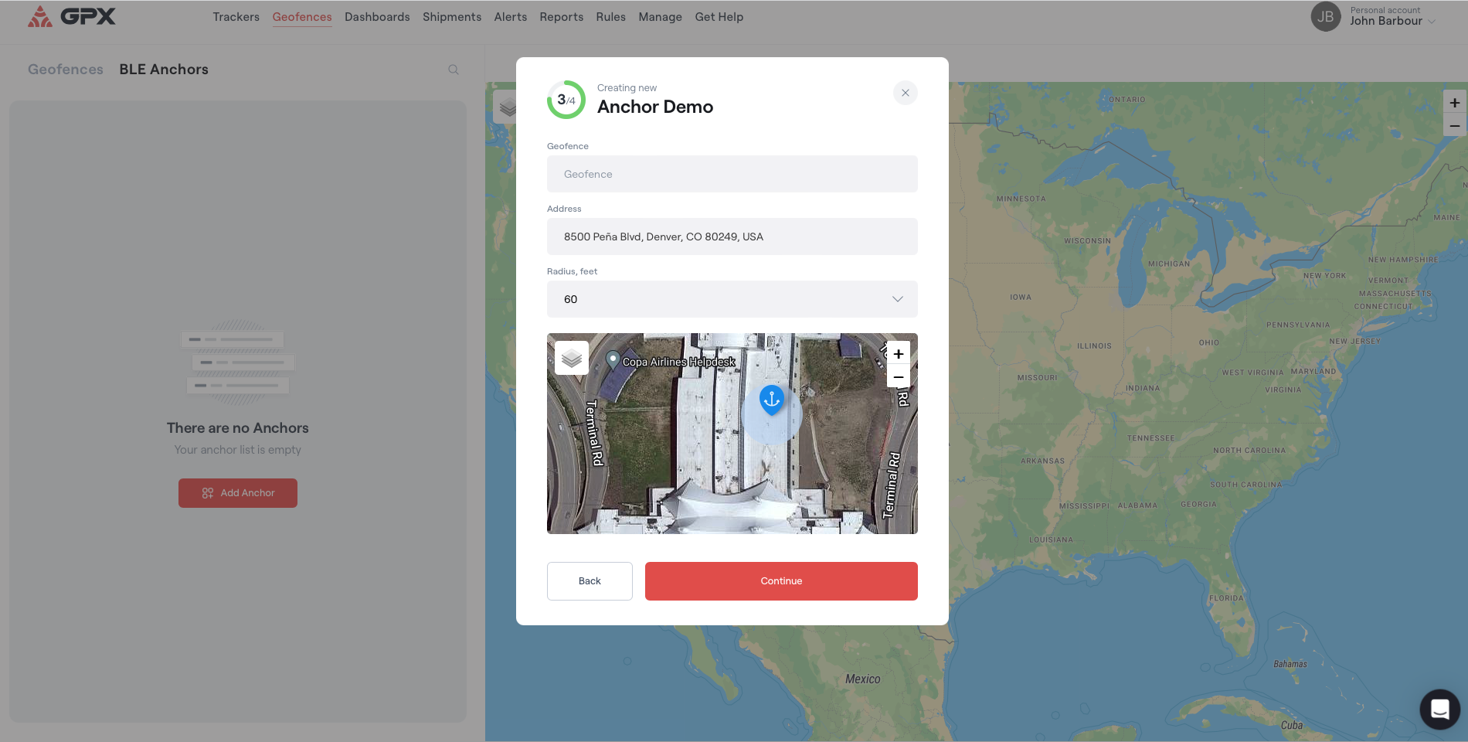Click the Address input field
The height and width of the screenshot is (742, 1468).
point(732,237)
